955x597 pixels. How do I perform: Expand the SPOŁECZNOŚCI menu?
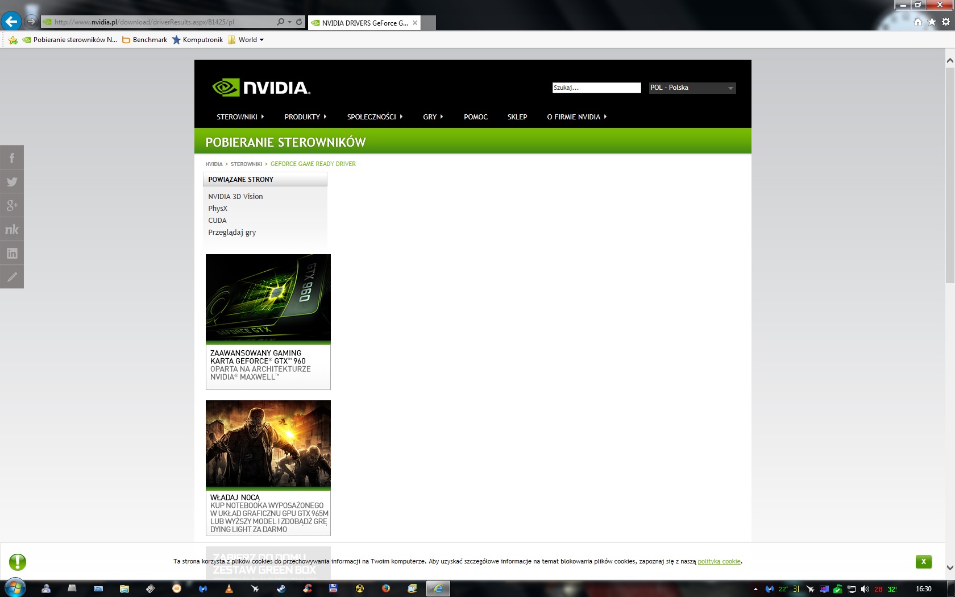coord(375,117)
